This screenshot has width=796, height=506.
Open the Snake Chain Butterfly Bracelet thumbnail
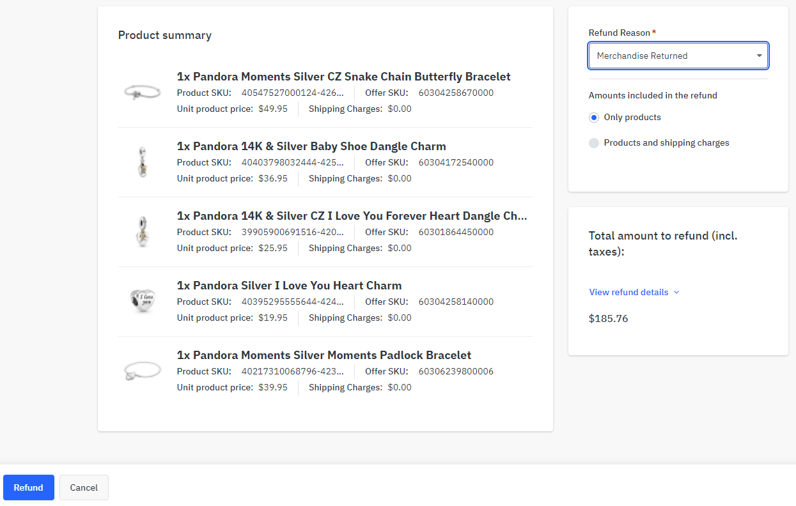coord(142,93)
